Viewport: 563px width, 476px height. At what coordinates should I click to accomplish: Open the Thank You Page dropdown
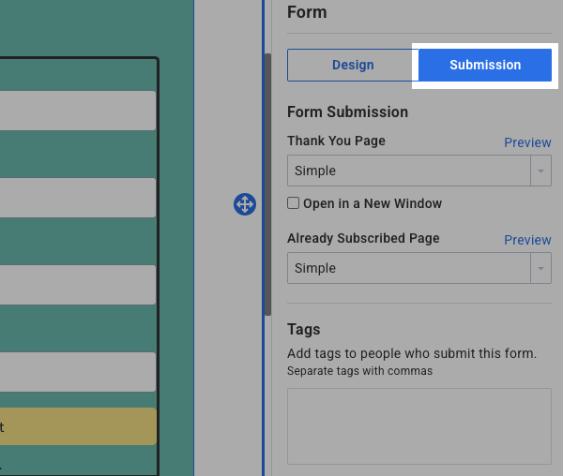(x=409, y=171)
